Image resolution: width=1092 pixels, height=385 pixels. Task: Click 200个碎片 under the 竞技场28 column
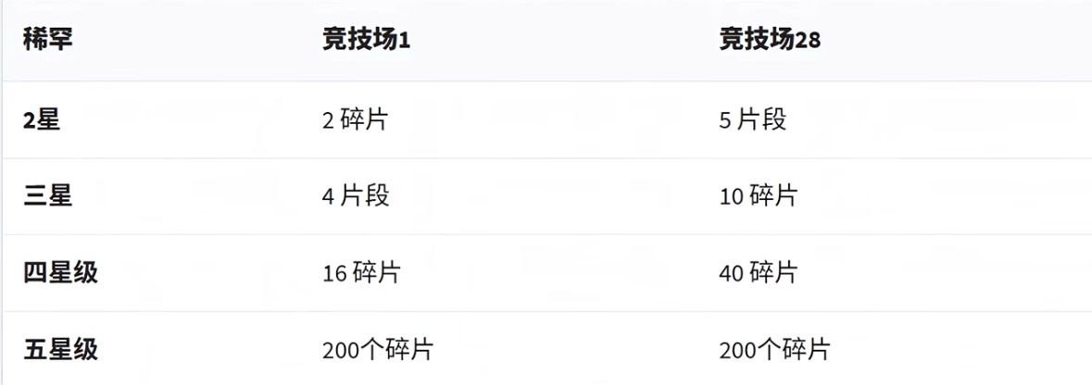pyautogui.click(x=774, y=350)
